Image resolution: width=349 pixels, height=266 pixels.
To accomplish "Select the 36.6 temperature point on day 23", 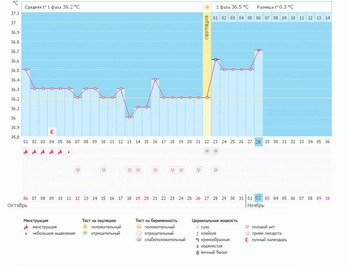I will click(216, 59).
